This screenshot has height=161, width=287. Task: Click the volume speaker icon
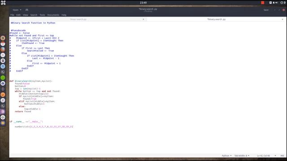(x=277, y=3)
